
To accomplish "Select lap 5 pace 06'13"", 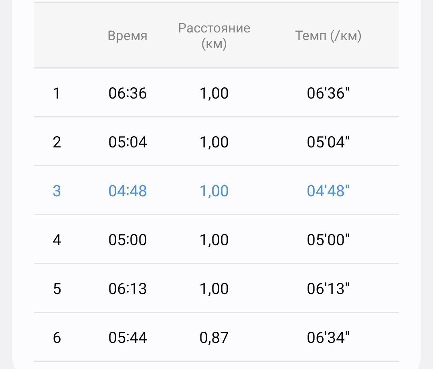I will tap(328, 289).
